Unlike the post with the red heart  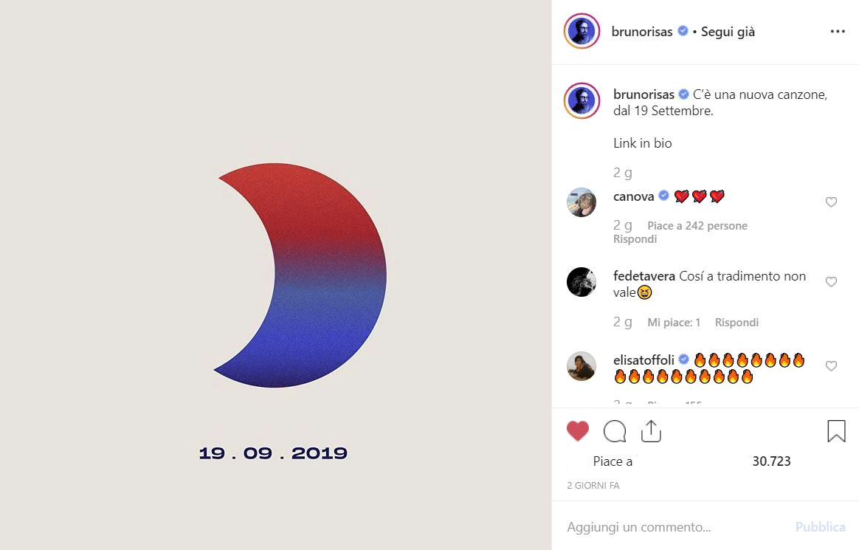pyautogui.click(x=577, y=431)
